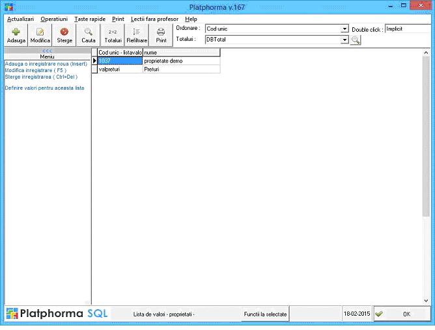Open the Lectii fara profesor menu

coord(154,19)
